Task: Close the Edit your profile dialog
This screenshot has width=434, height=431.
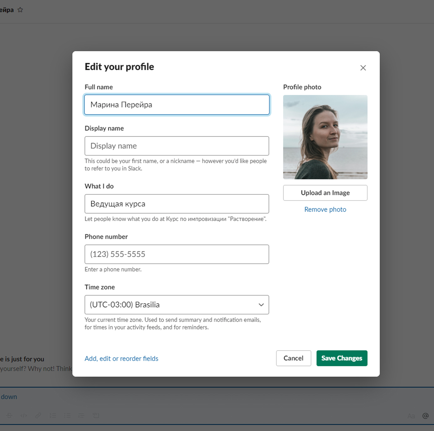Action: tap(363, 68)
